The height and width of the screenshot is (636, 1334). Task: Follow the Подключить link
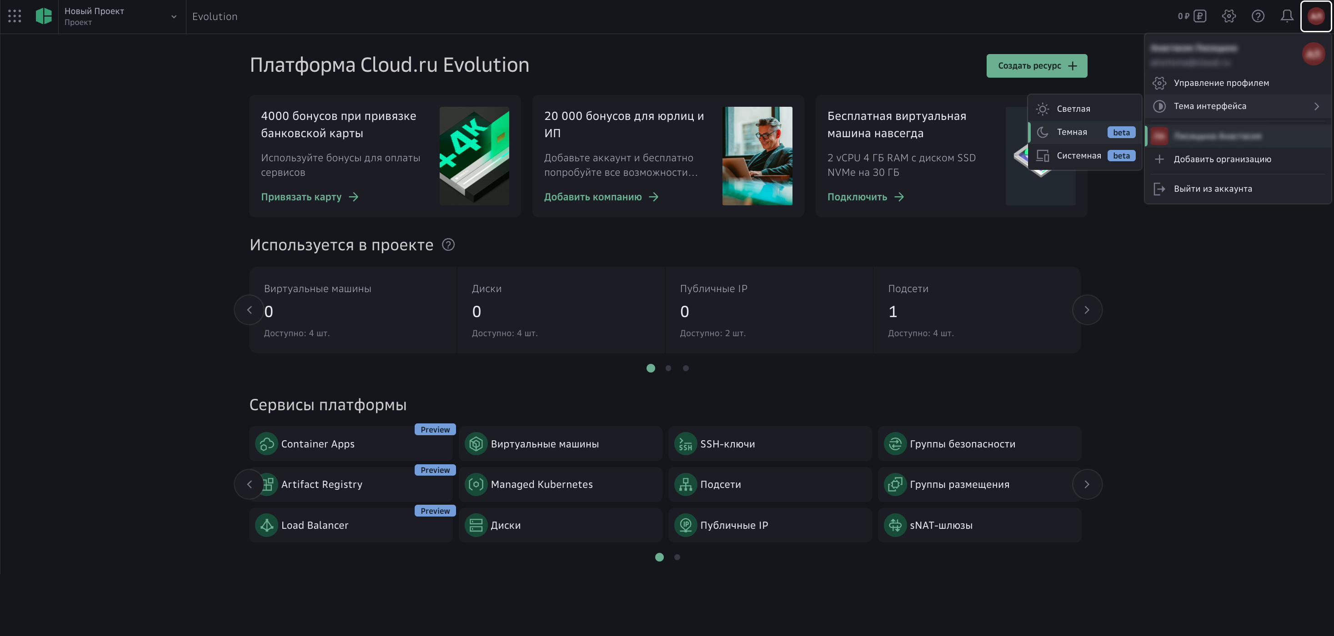point(866,197)
